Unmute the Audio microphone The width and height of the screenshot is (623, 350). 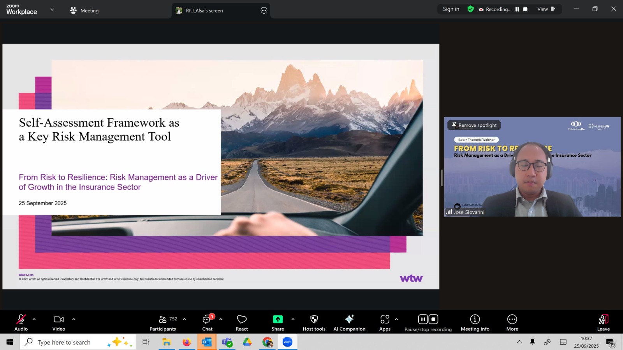click(21, 322)
